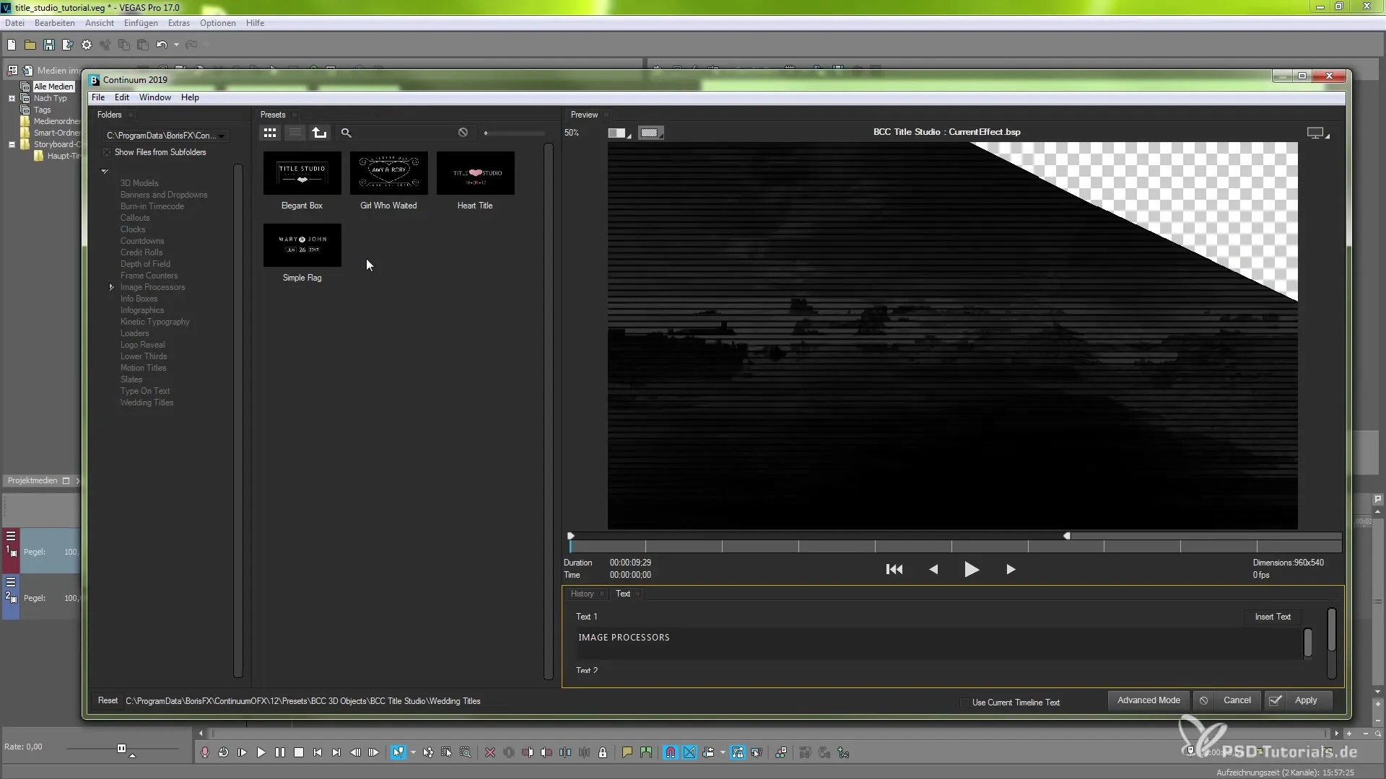Open edit tool dropdown arrow

[x=413, y=752]
